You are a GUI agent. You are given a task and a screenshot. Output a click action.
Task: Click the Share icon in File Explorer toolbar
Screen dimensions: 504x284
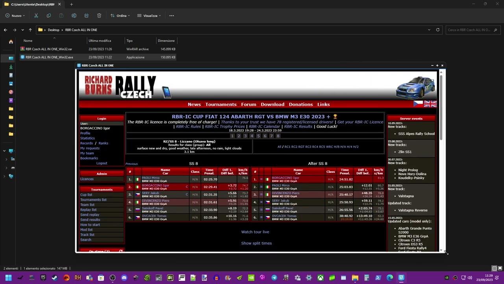pos(86,16)
